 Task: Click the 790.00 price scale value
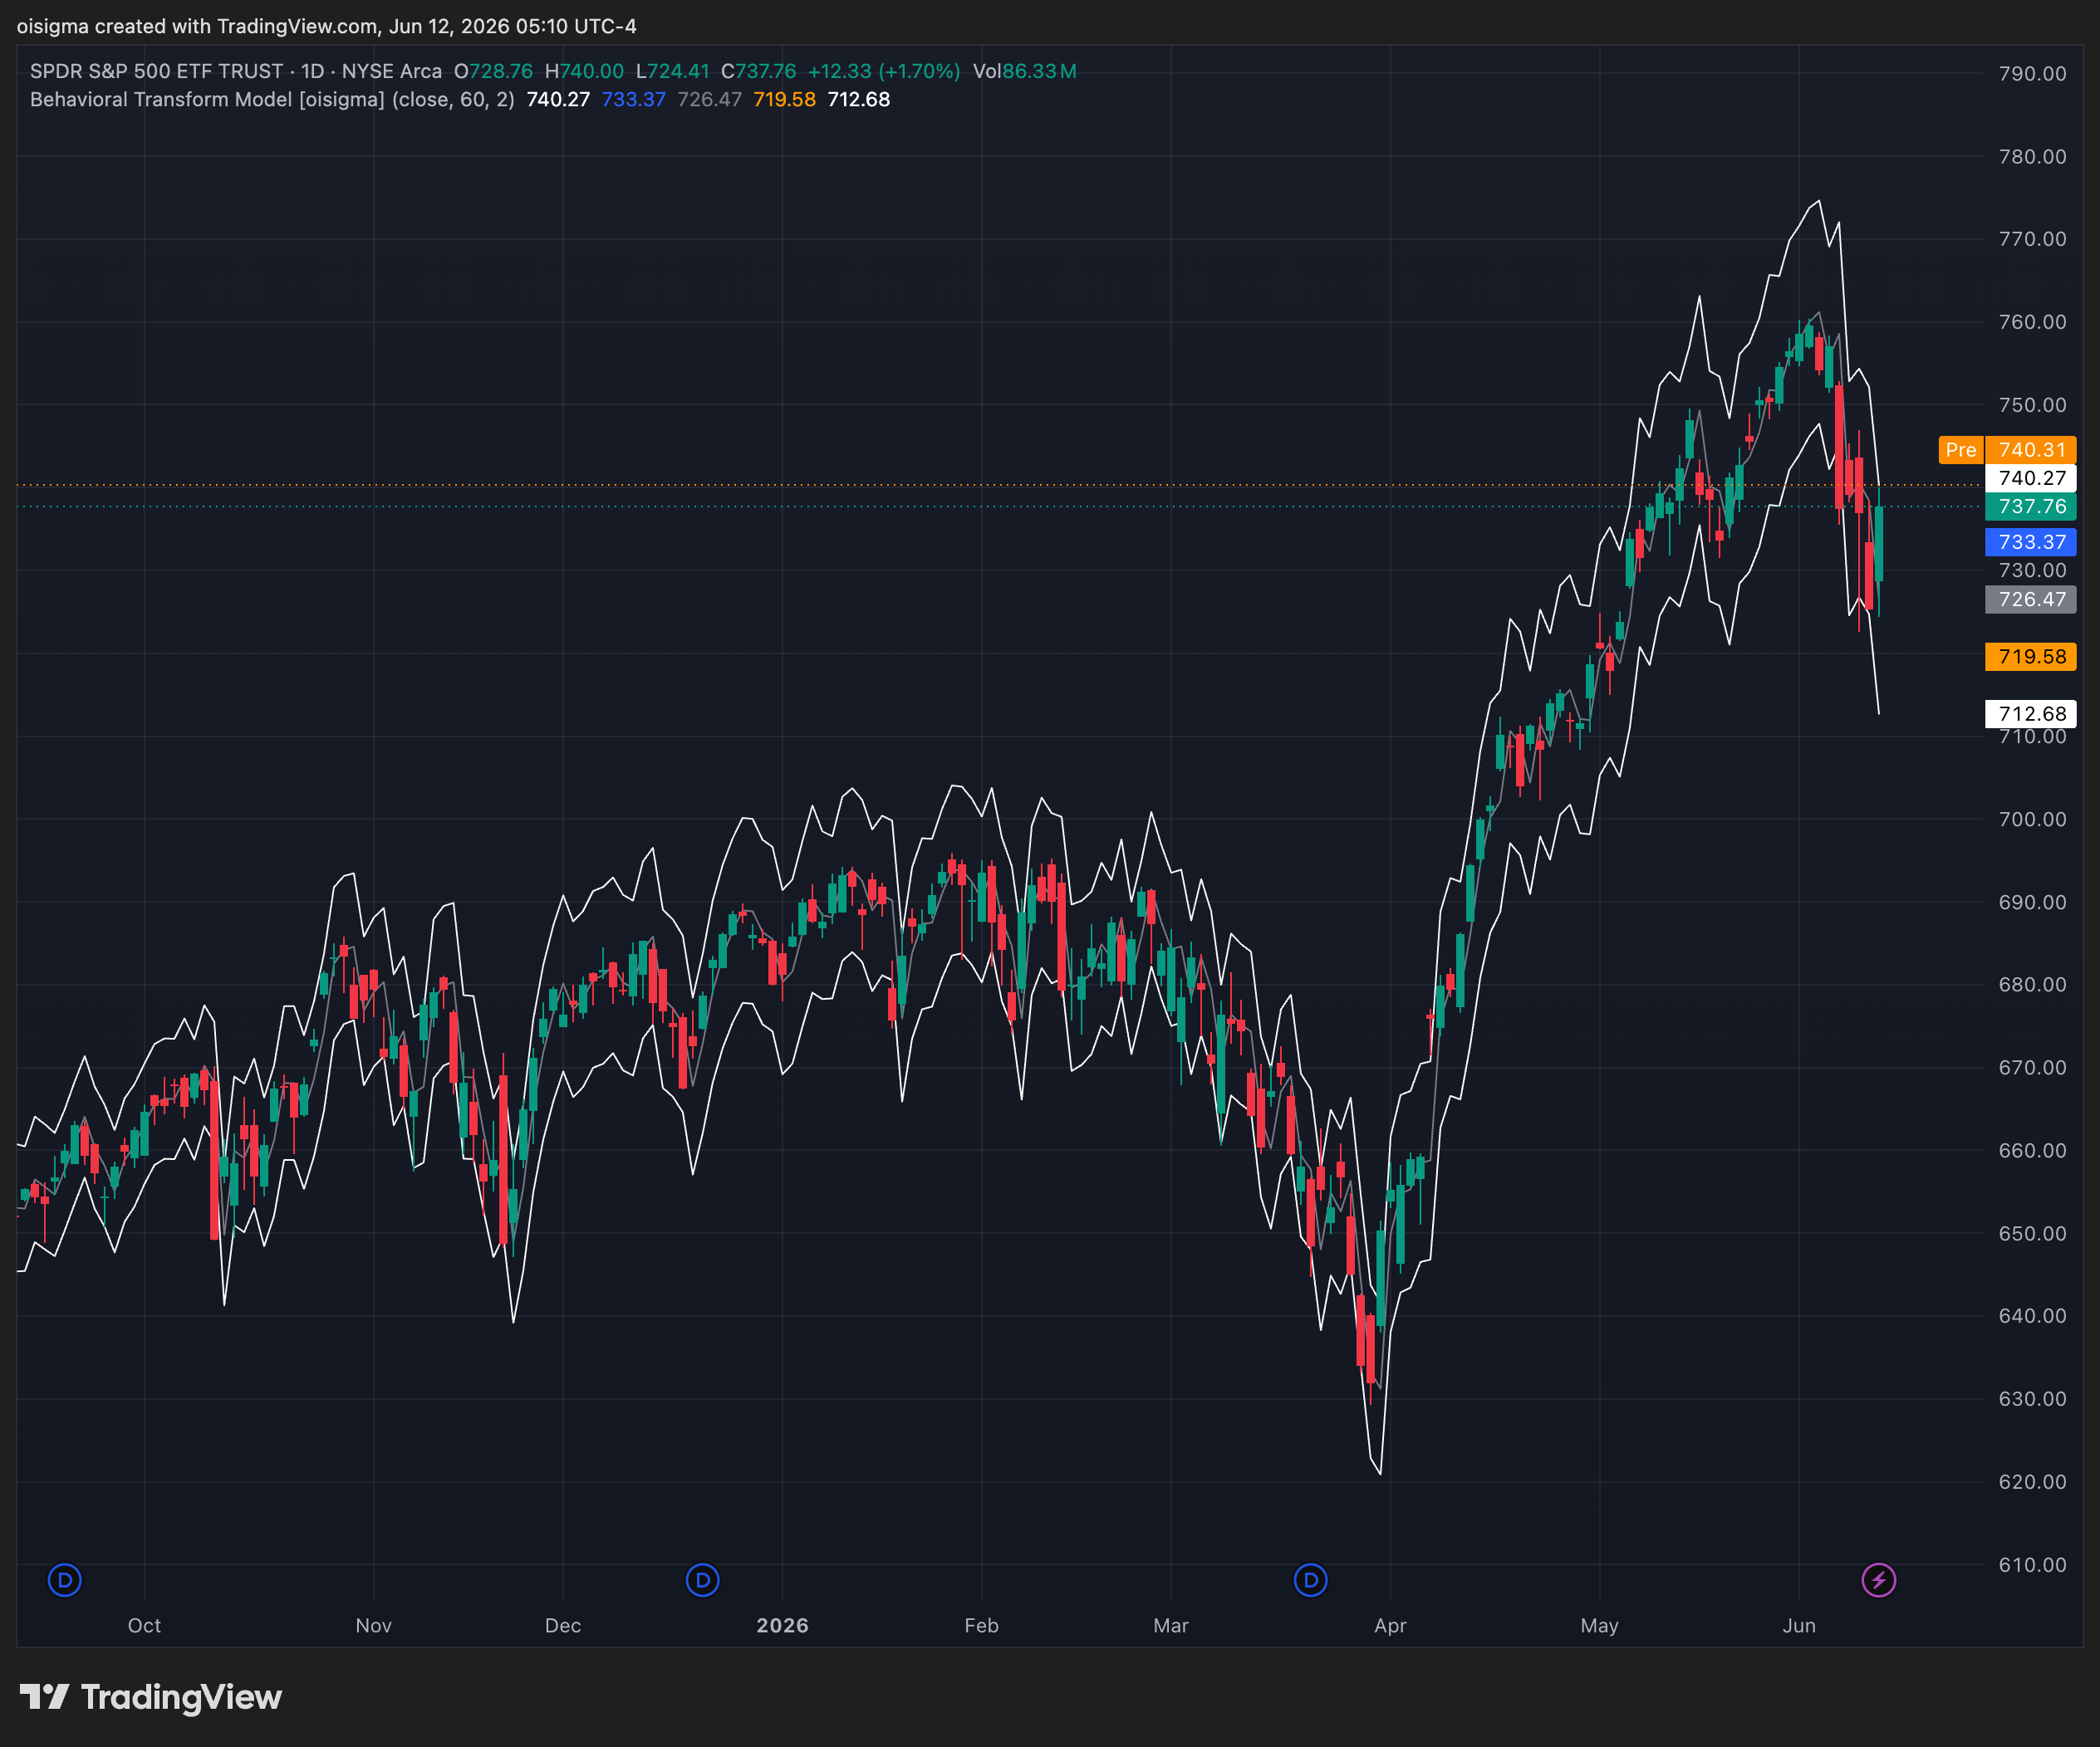2032,74
